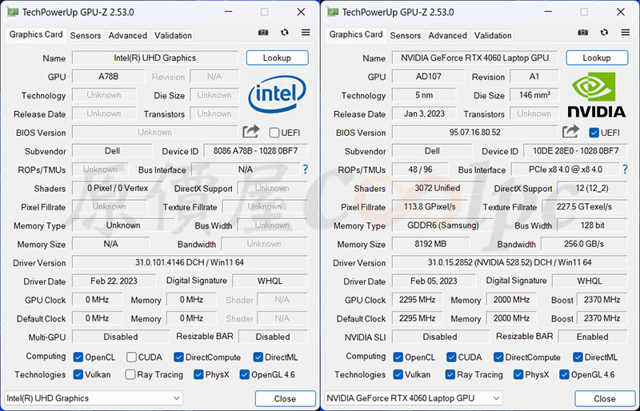This screenshot has width=640, height=411.
Task: Click Boost clock field in GPU Clock row
Action: (602, 300)
